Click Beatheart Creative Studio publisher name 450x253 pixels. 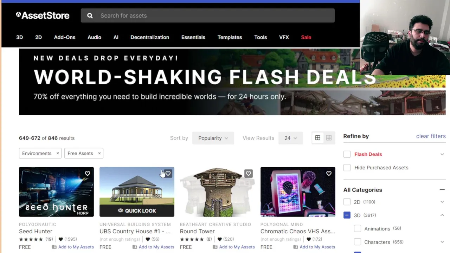(216, 224)
